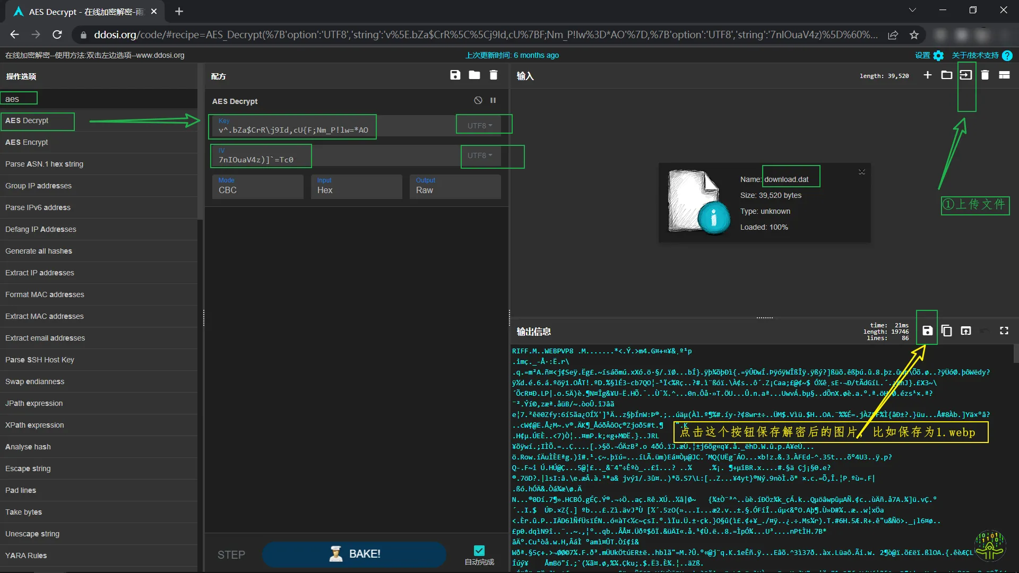Open a file as input

coord(965,75)
